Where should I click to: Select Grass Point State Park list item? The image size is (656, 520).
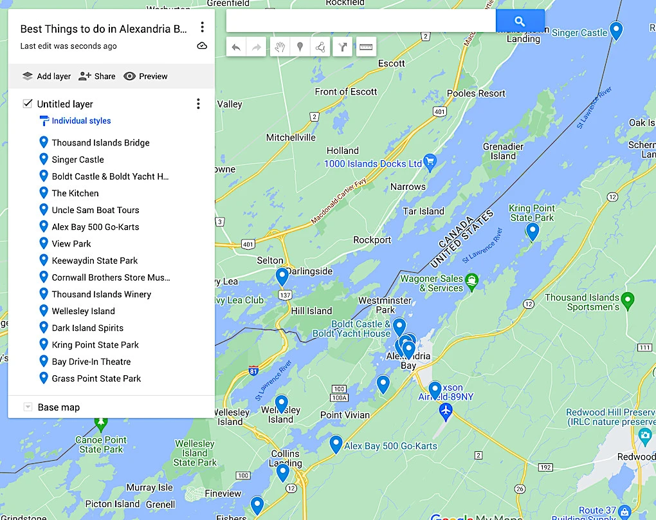[x=96, y=378]
